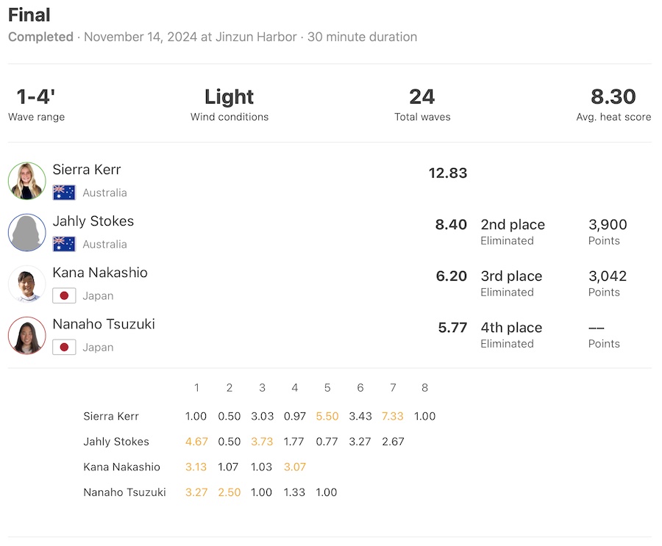This screenshot has height=546, width=662.
Task: Select Sierra Kerr's 5.50 wave score
Action: point(327,416)
